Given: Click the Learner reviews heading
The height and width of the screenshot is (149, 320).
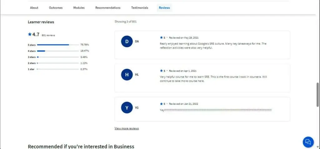Looking at the screenshot, I should [41, 22].
